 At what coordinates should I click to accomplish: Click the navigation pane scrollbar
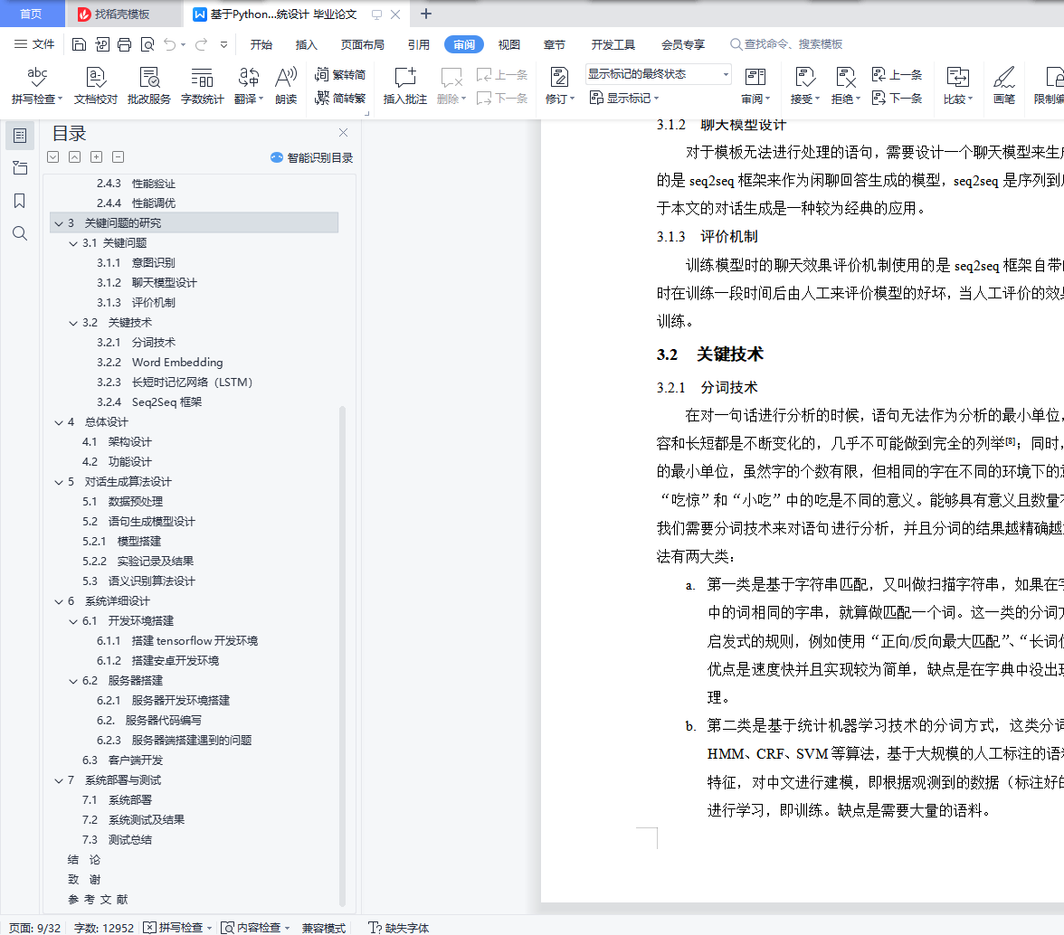(342, 656)
